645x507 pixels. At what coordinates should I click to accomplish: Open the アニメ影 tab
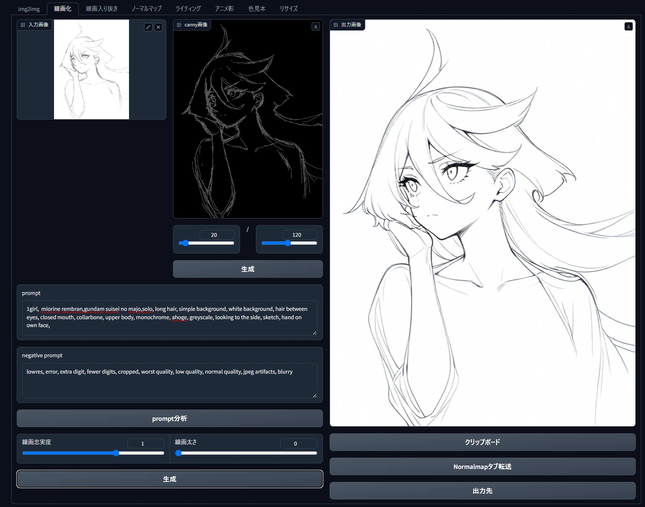[224, 9]
